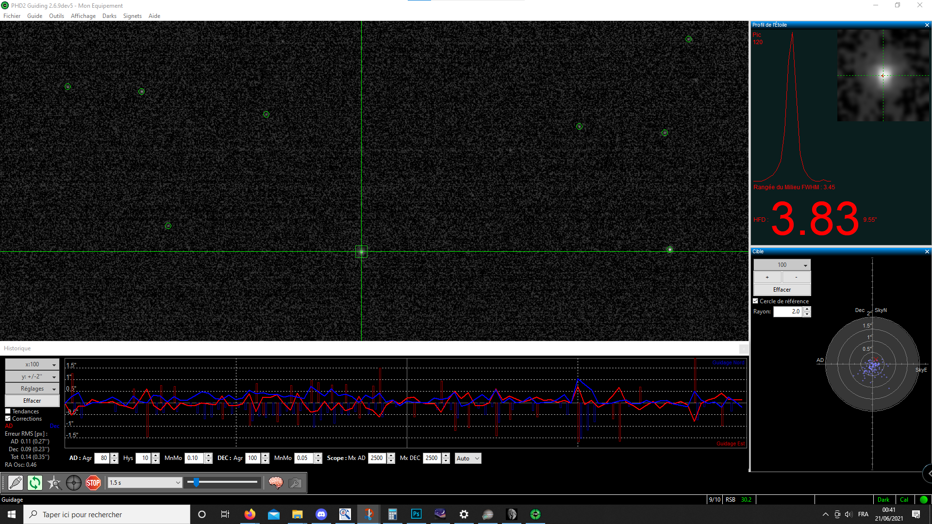
Task: Click the Dec label to change its color
Action: pyautogui.click(x=54, y=426)
